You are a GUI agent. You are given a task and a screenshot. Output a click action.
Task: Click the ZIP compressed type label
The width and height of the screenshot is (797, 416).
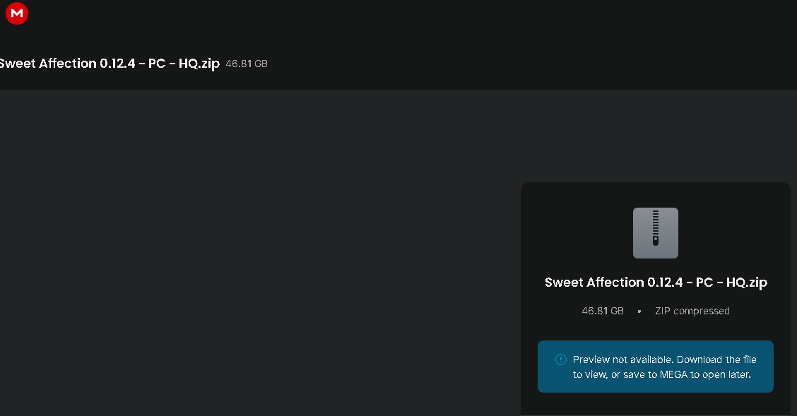click(x=692, y=311)
